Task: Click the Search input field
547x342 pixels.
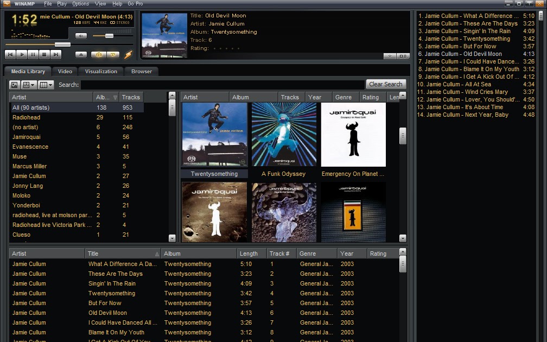Action: point(222,85)
